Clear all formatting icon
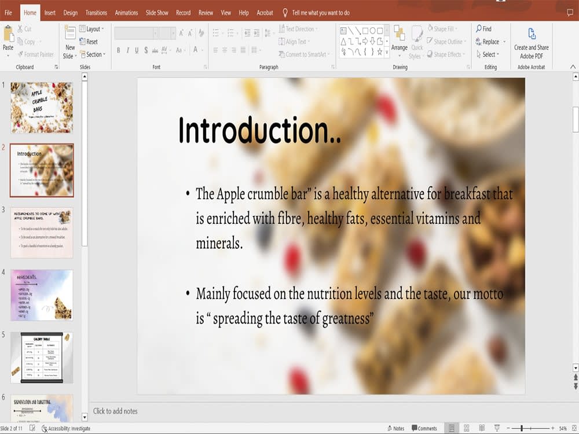 tap(201, 33)
